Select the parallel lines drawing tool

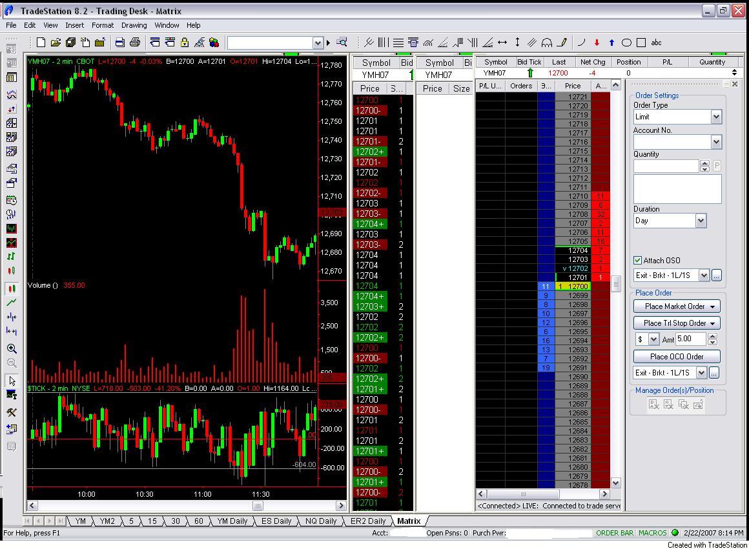532,43
